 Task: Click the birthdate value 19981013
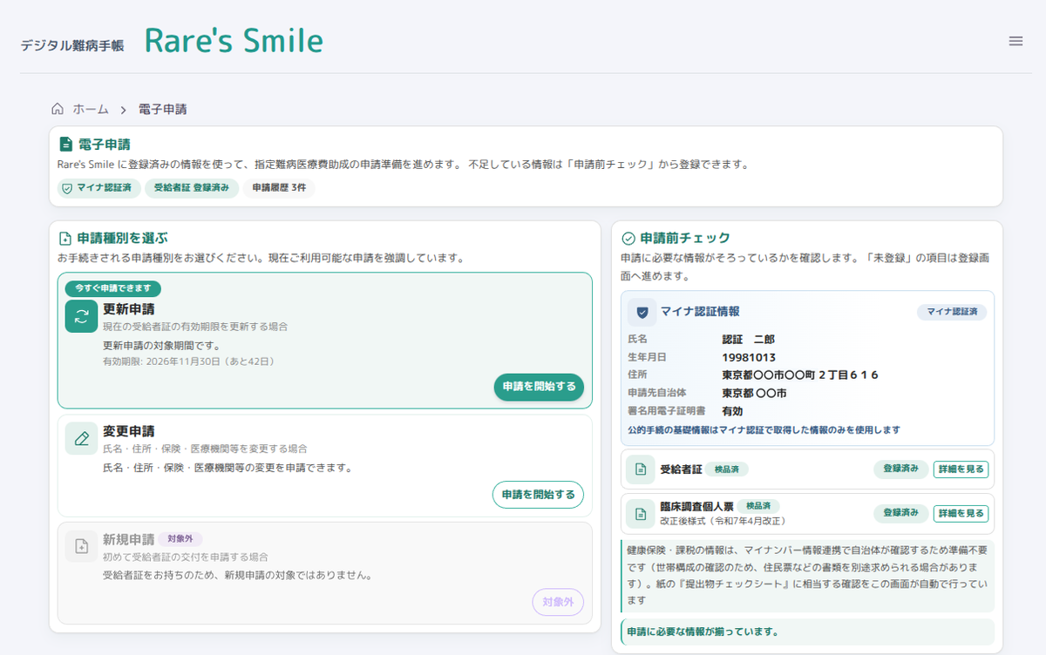(x=749, y=357)
